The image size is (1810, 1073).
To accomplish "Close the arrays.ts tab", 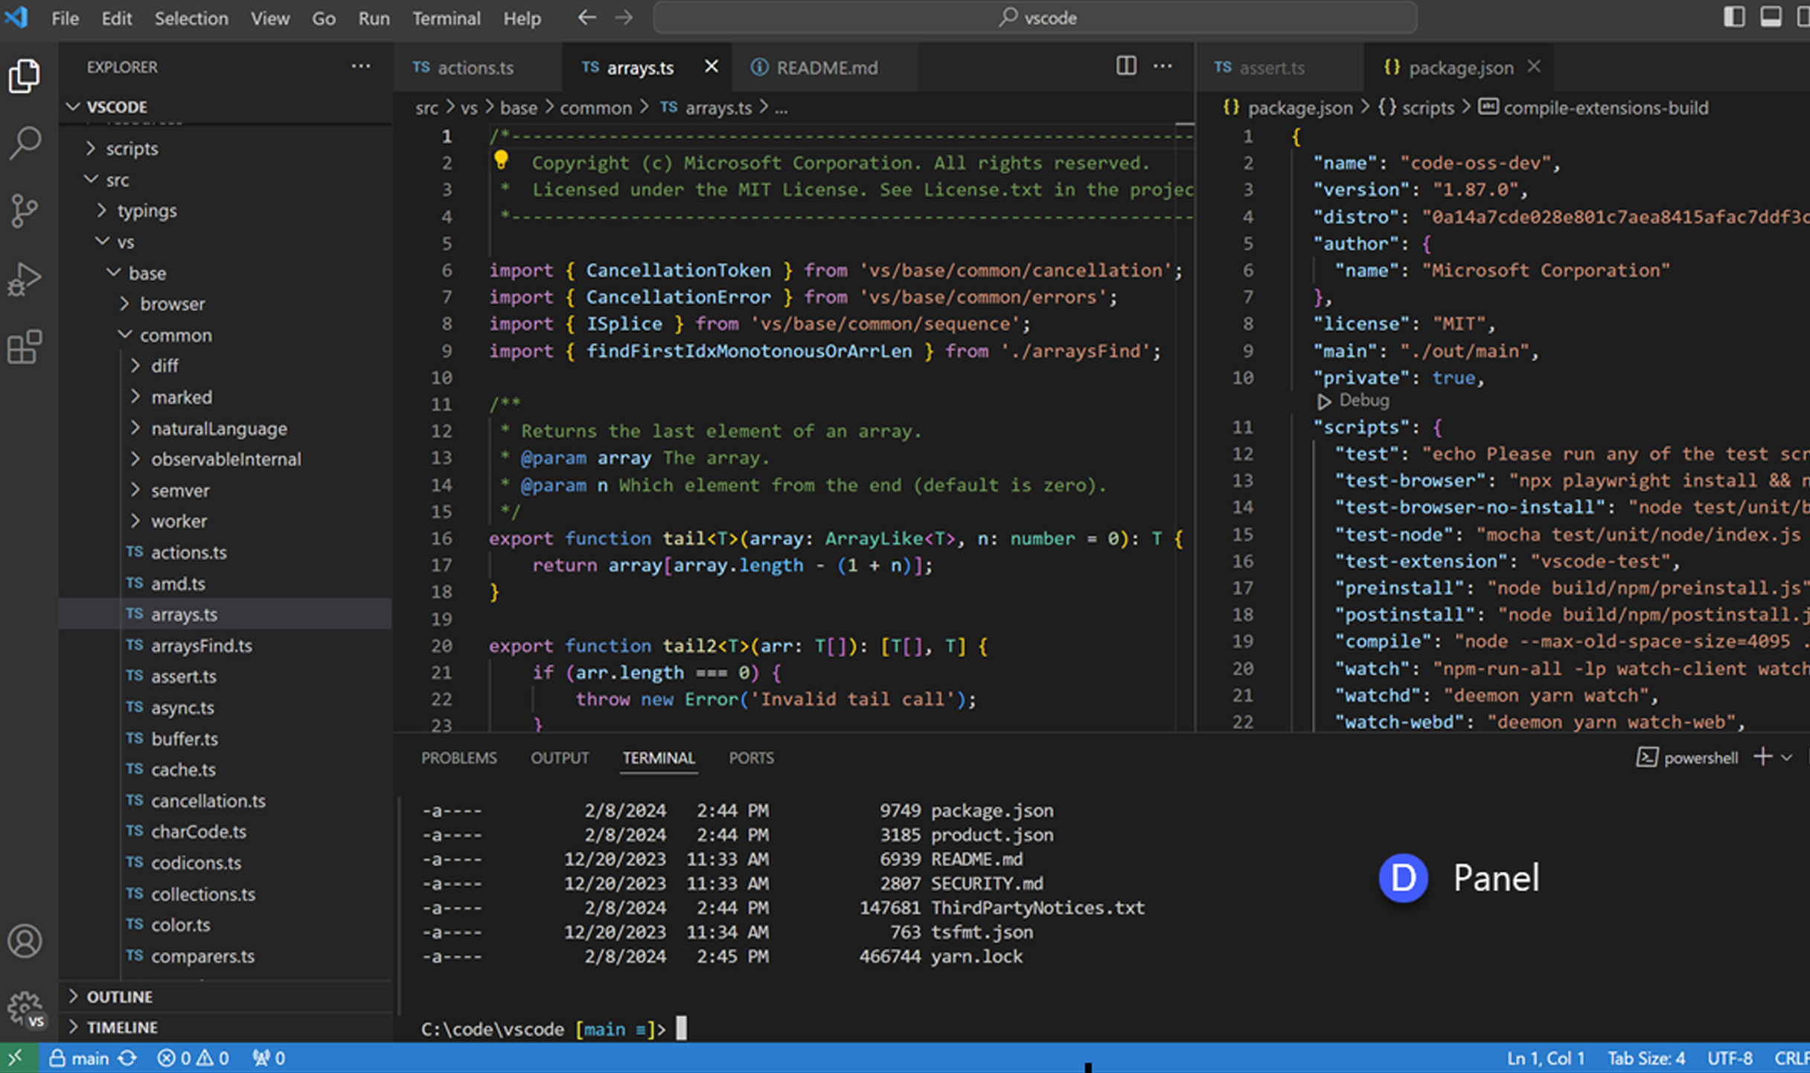I will [711, 66].
